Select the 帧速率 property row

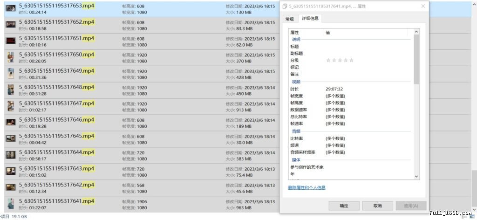(350, 124)
